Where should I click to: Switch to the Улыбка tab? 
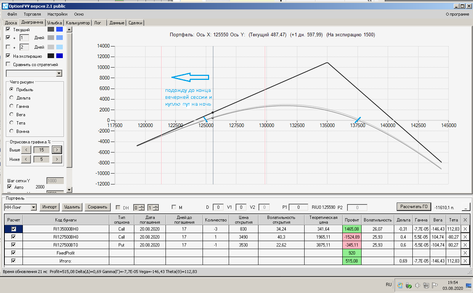pyautogui.click(x=55, y=23)
